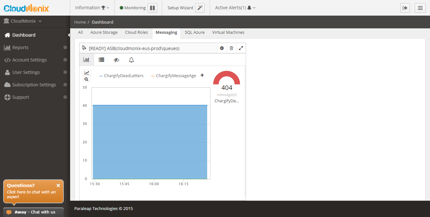The height and width of the screenshot is (217, 430).
Task: Expand the User Settings submenu plus icon
Action: 65,72
